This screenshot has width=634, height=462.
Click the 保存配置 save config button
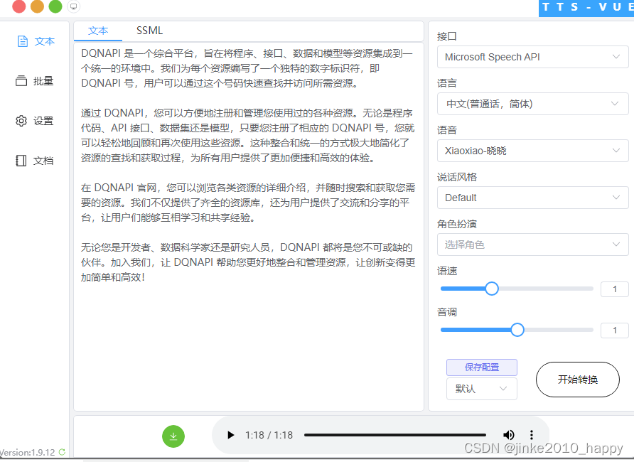coord(482,367)
